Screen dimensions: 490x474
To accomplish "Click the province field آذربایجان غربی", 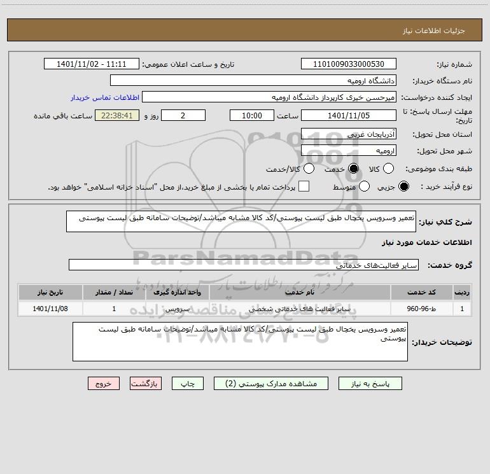I will tap(349, 134).
